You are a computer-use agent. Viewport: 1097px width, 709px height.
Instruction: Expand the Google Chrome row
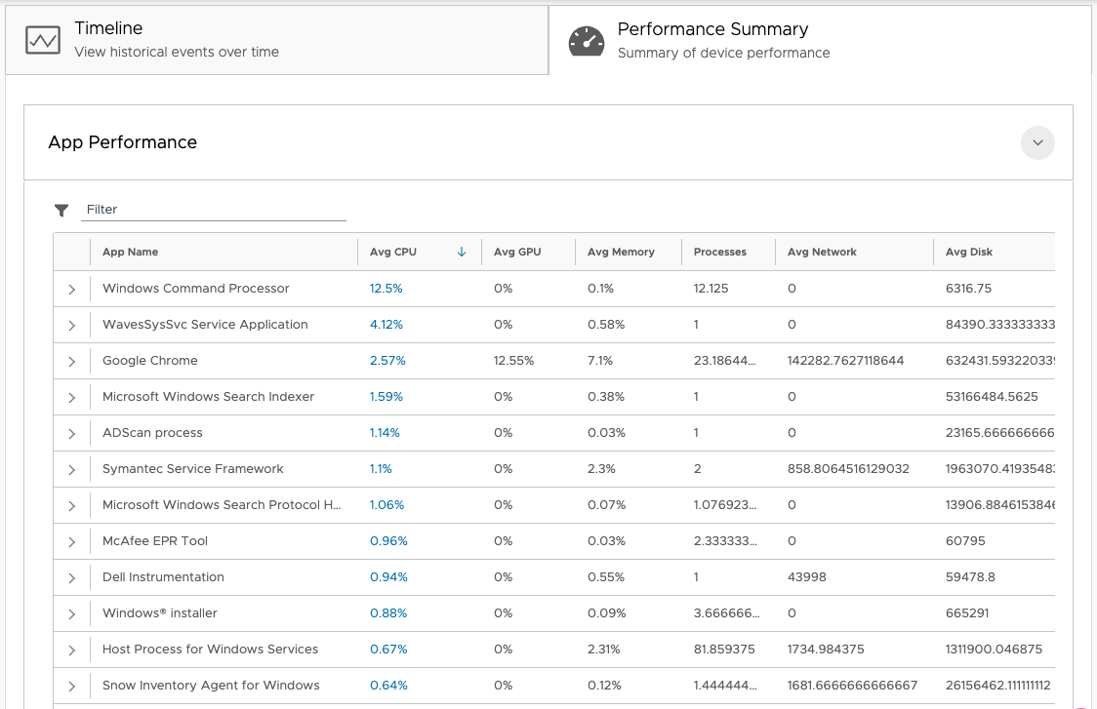(71, 362)
